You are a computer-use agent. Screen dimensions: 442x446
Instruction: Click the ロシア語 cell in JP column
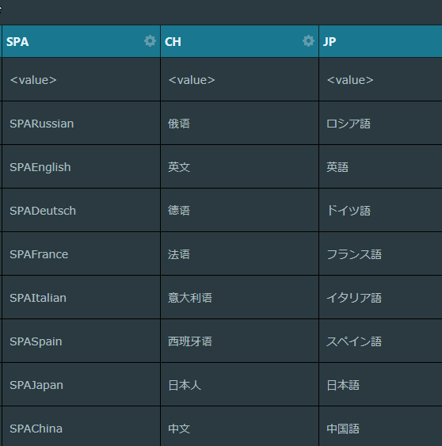click(380, 123)
